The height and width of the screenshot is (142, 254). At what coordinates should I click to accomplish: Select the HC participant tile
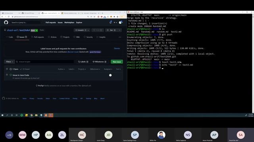coord(82,135)
